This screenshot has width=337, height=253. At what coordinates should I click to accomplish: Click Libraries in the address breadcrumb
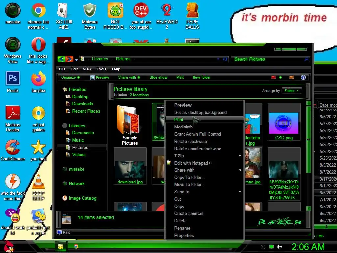point(100,59)
